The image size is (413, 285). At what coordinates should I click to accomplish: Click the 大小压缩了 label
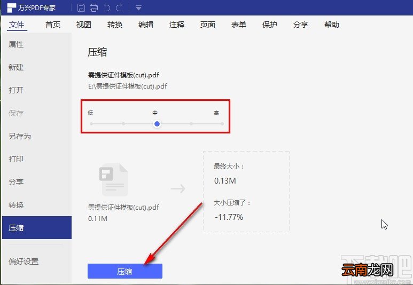coord(232,203)
